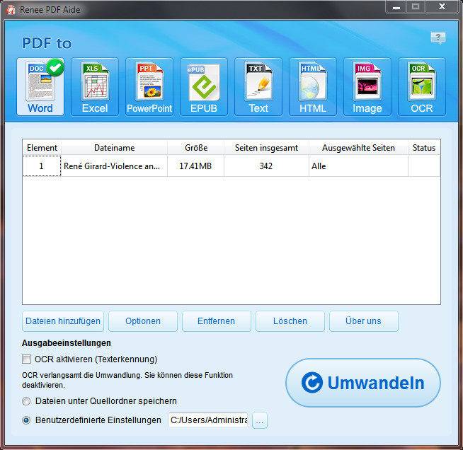Select the HTML conversion format
463x450 pixels.
click(x=313, y=86)
